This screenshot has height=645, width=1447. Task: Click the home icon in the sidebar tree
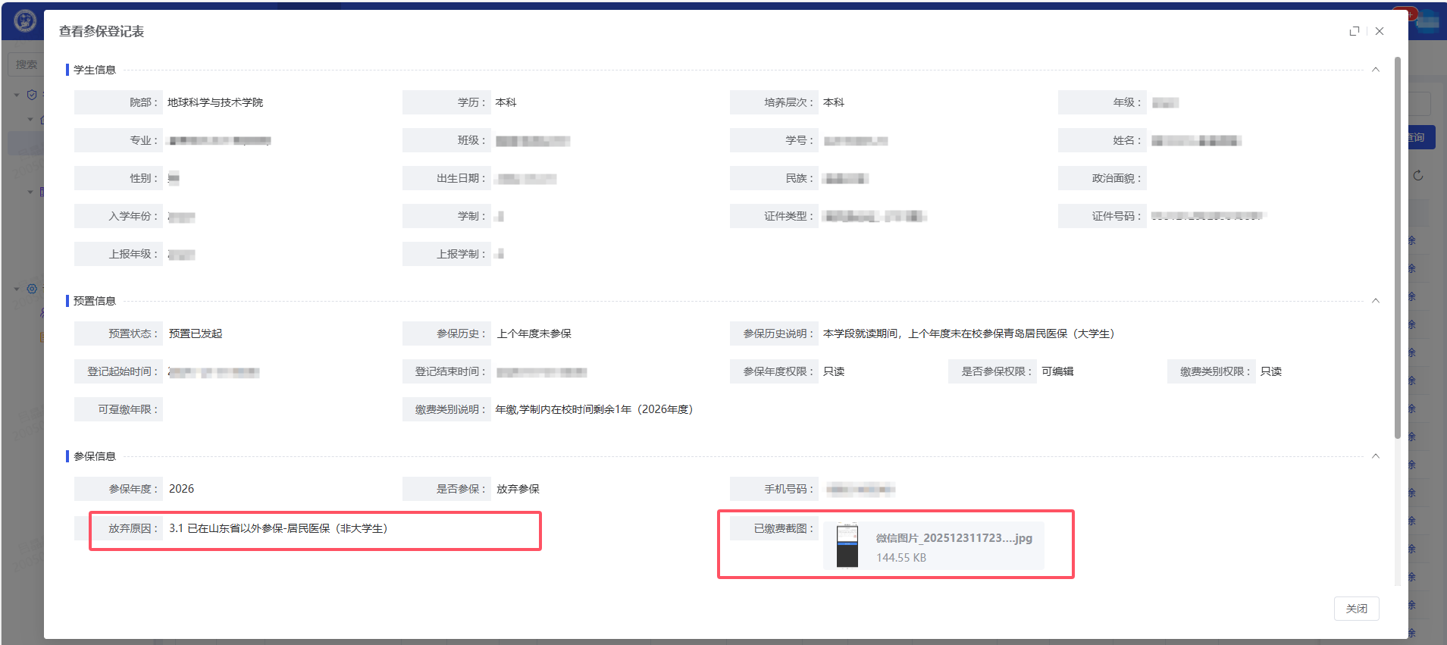[x=42, y=119]
